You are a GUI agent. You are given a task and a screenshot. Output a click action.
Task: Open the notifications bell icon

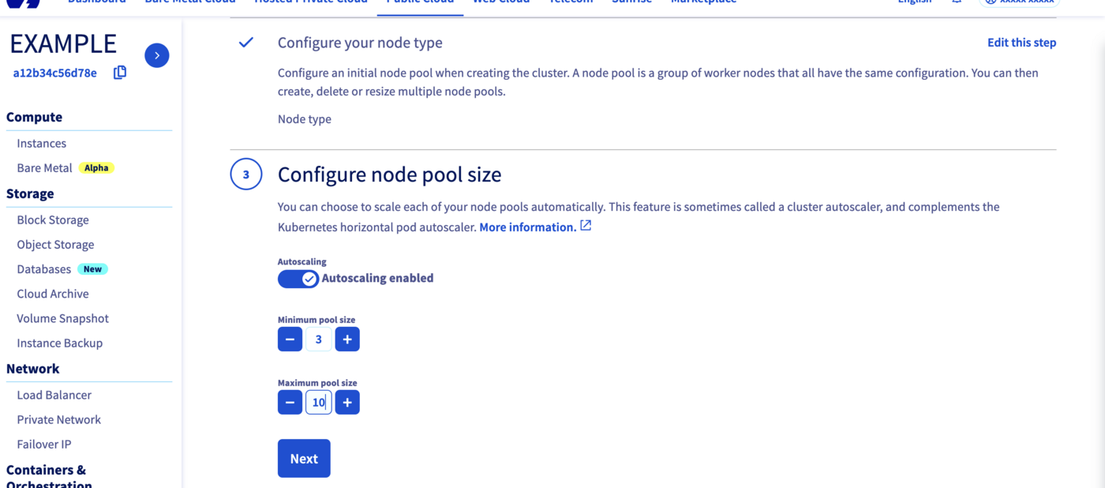tap(957, 3)
